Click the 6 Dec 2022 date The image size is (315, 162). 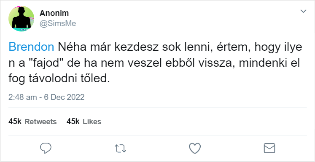pyautogui.click(x=64, y=97)
